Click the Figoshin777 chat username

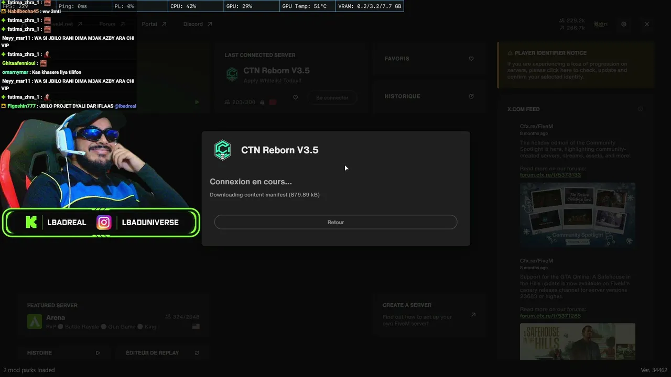click(x=21, y=106)
